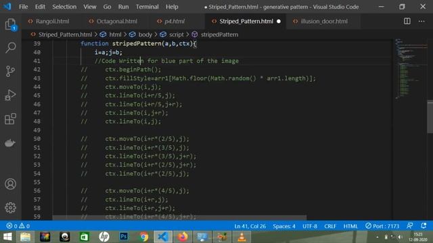Open the Docker view in activity bar
This screenshot has width=433, height=243.
click(x=11, y=143)
